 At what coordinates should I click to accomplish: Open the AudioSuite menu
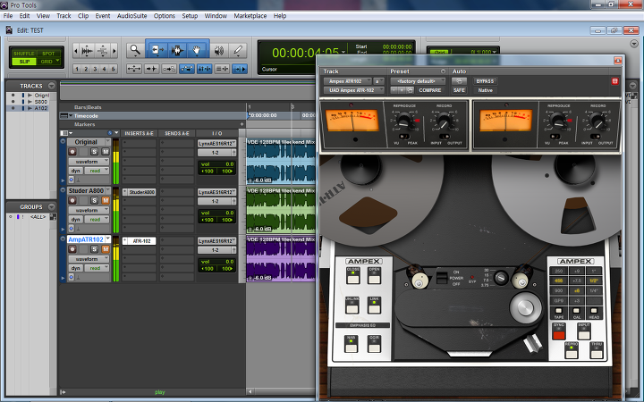point(131,16)
